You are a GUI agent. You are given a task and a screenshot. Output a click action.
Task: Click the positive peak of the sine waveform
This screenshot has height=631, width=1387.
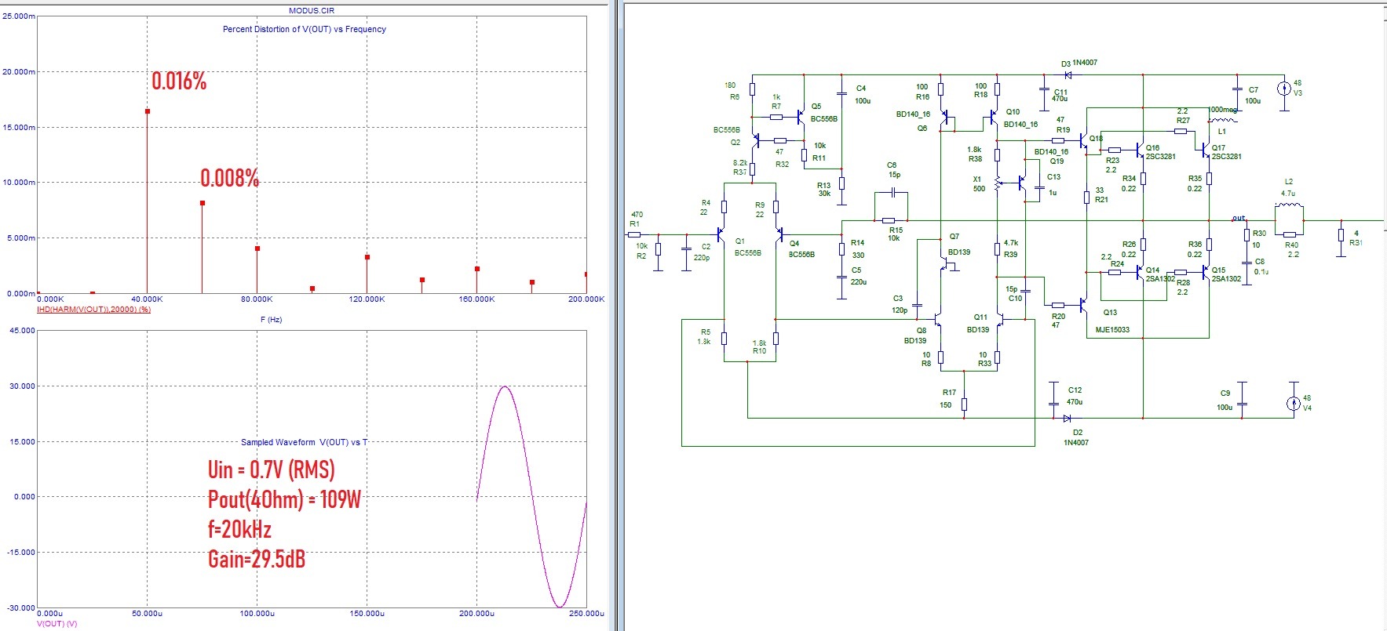[504, 386]
